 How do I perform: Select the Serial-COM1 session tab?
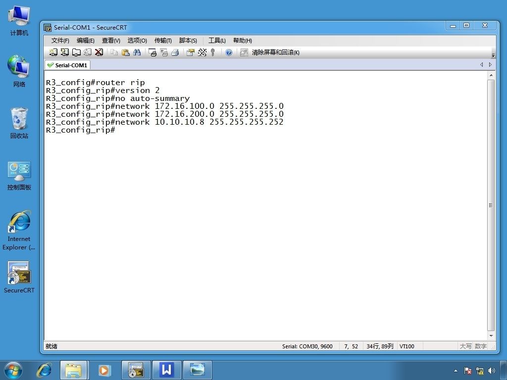pyautogui.click(x=67, y=65)
